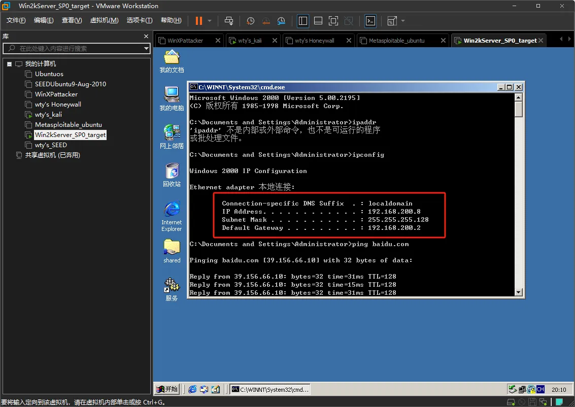The height and width of the screenshot is (407, 575).
Task: Toggle the library sidebar view icon
Action: pos(303,21)
